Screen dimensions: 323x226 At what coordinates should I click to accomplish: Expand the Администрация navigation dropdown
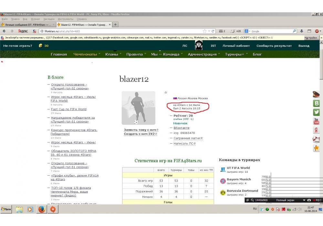pos(204,54)
